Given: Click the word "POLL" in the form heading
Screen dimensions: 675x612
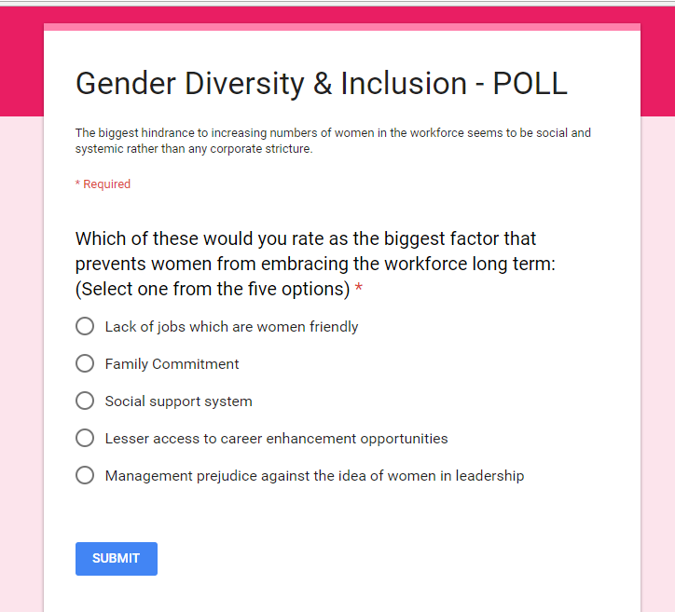Looking at the screenshot, I should click(x=530, y=84).
